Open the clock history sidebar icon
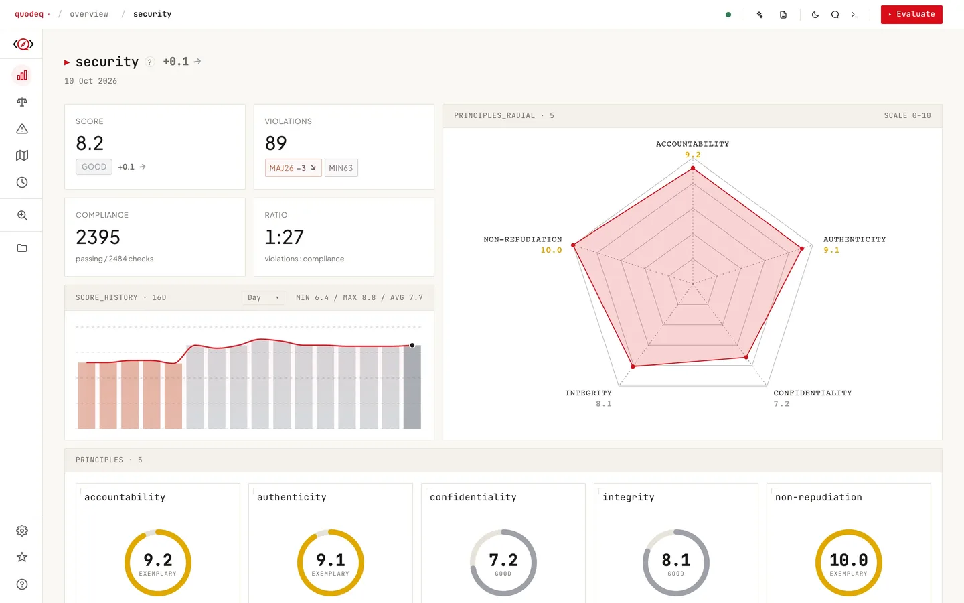Viewport: 964px width, 603px height. [22, 182]
